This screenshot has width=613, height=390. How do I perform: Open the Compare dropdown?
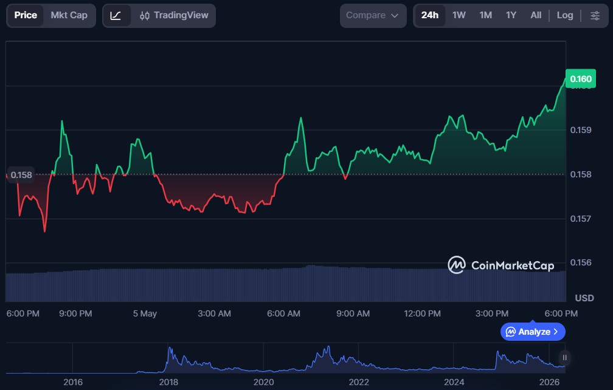pos(373,16)
